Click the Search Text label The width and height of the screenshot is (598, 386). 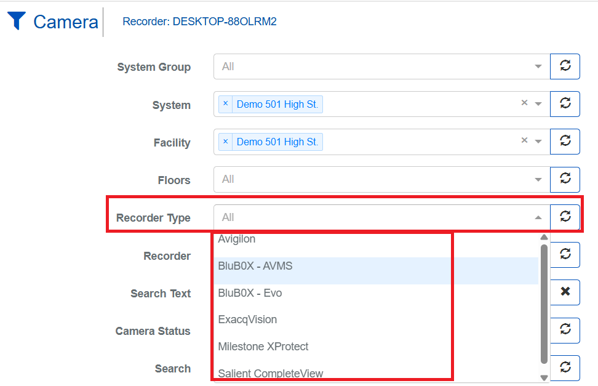(x=161, y=294)
